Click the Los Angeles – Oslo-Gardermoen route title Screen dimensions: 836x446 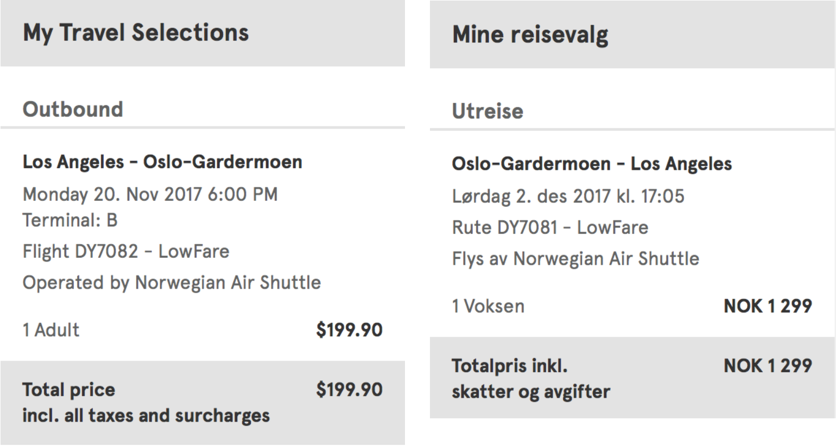click(162, 162)
